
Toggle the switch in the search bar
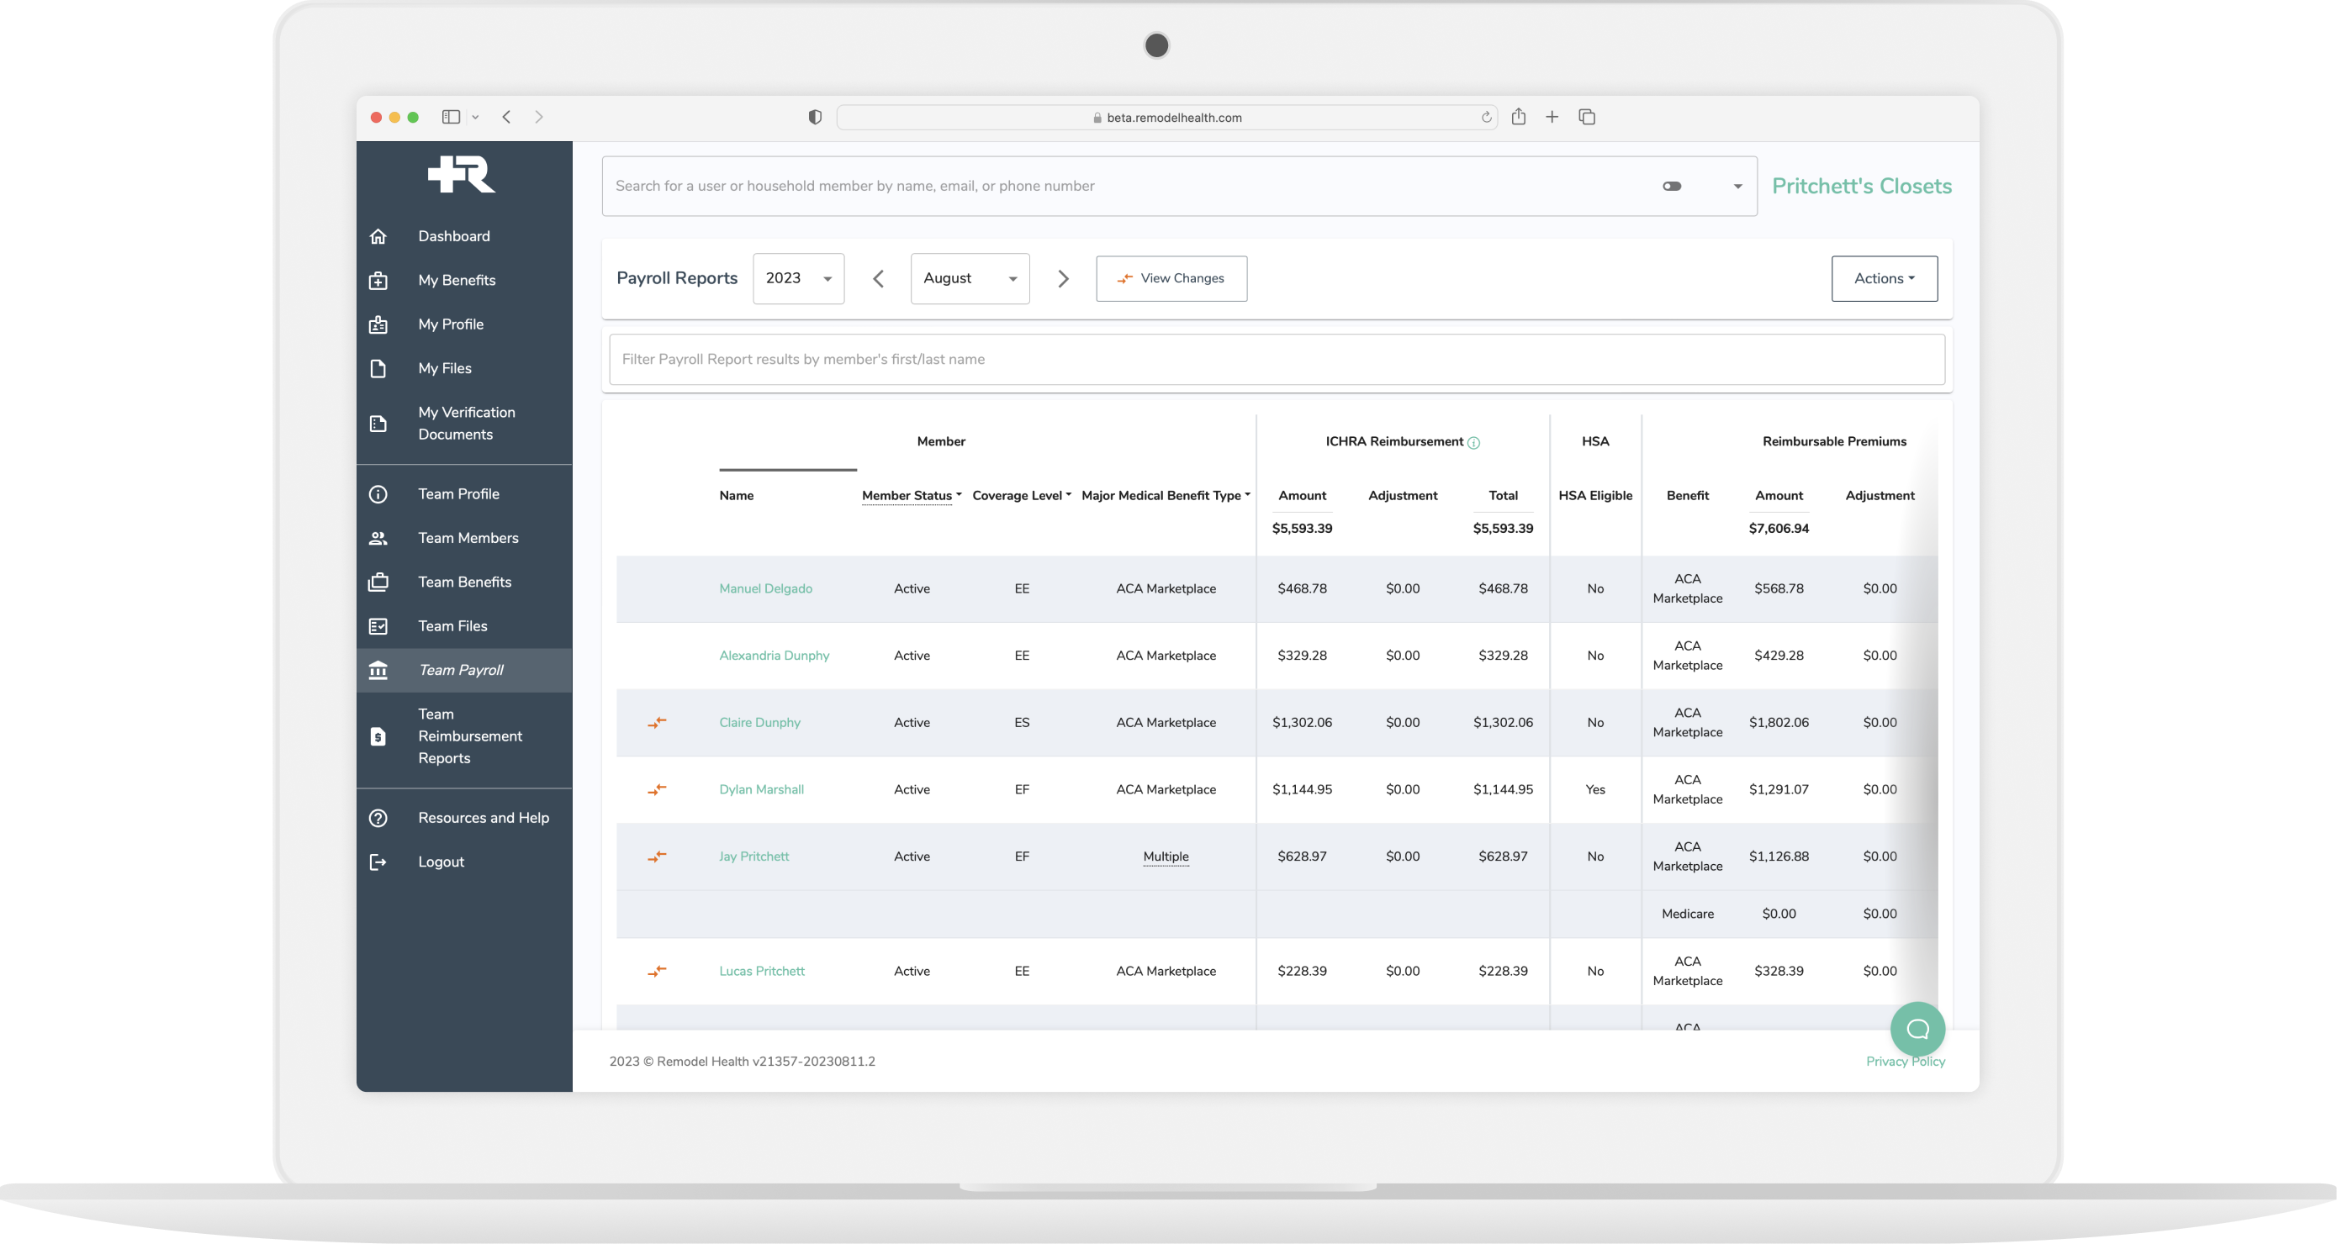(x=1671, y=186)
